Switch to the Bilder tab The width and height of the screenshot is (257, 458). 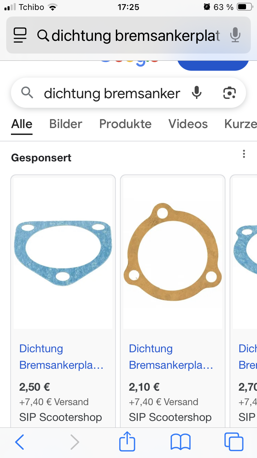[x=66, y=124]
